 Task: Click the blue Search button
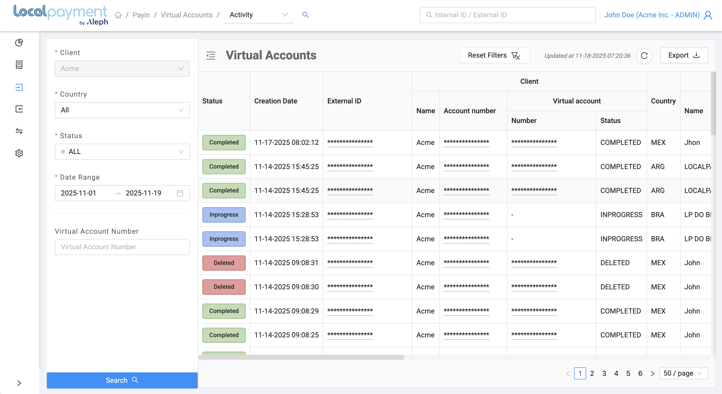point(122,380)
